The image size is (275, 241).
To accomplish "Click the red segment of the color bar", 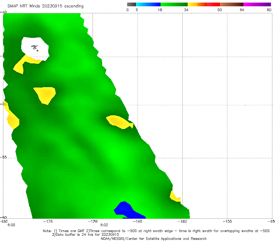I will pos(213,4).
